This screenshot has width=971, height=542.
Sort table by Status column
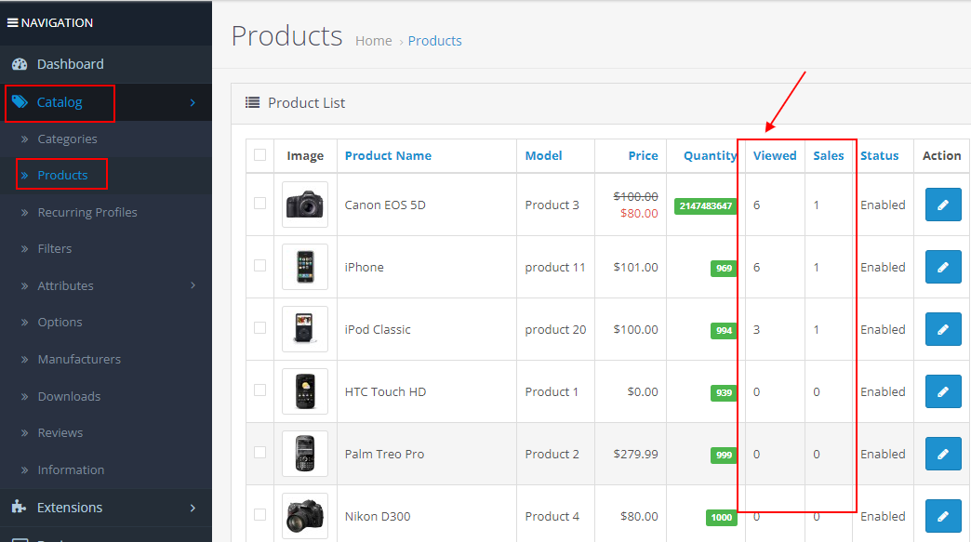[x=879, y=156]
